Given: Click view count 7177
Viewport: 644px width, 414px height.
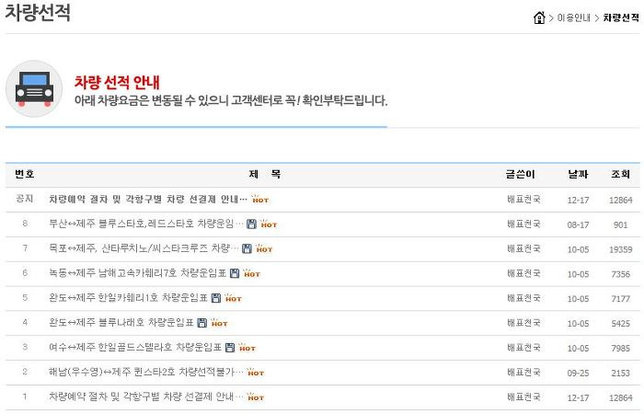Looking at the screenshot, I should click(x=620, y=299).
